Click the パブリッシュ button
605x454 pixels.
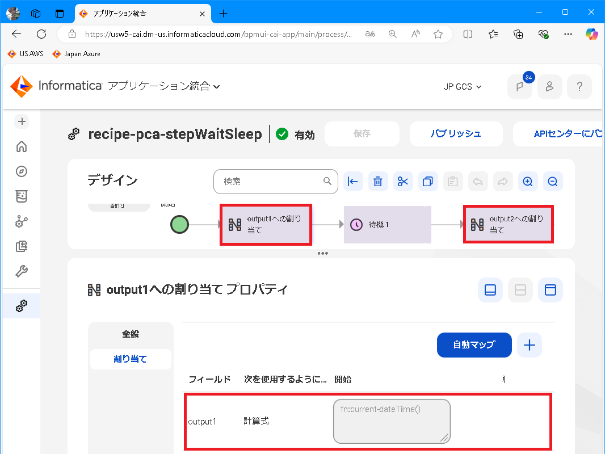point(456,134)
